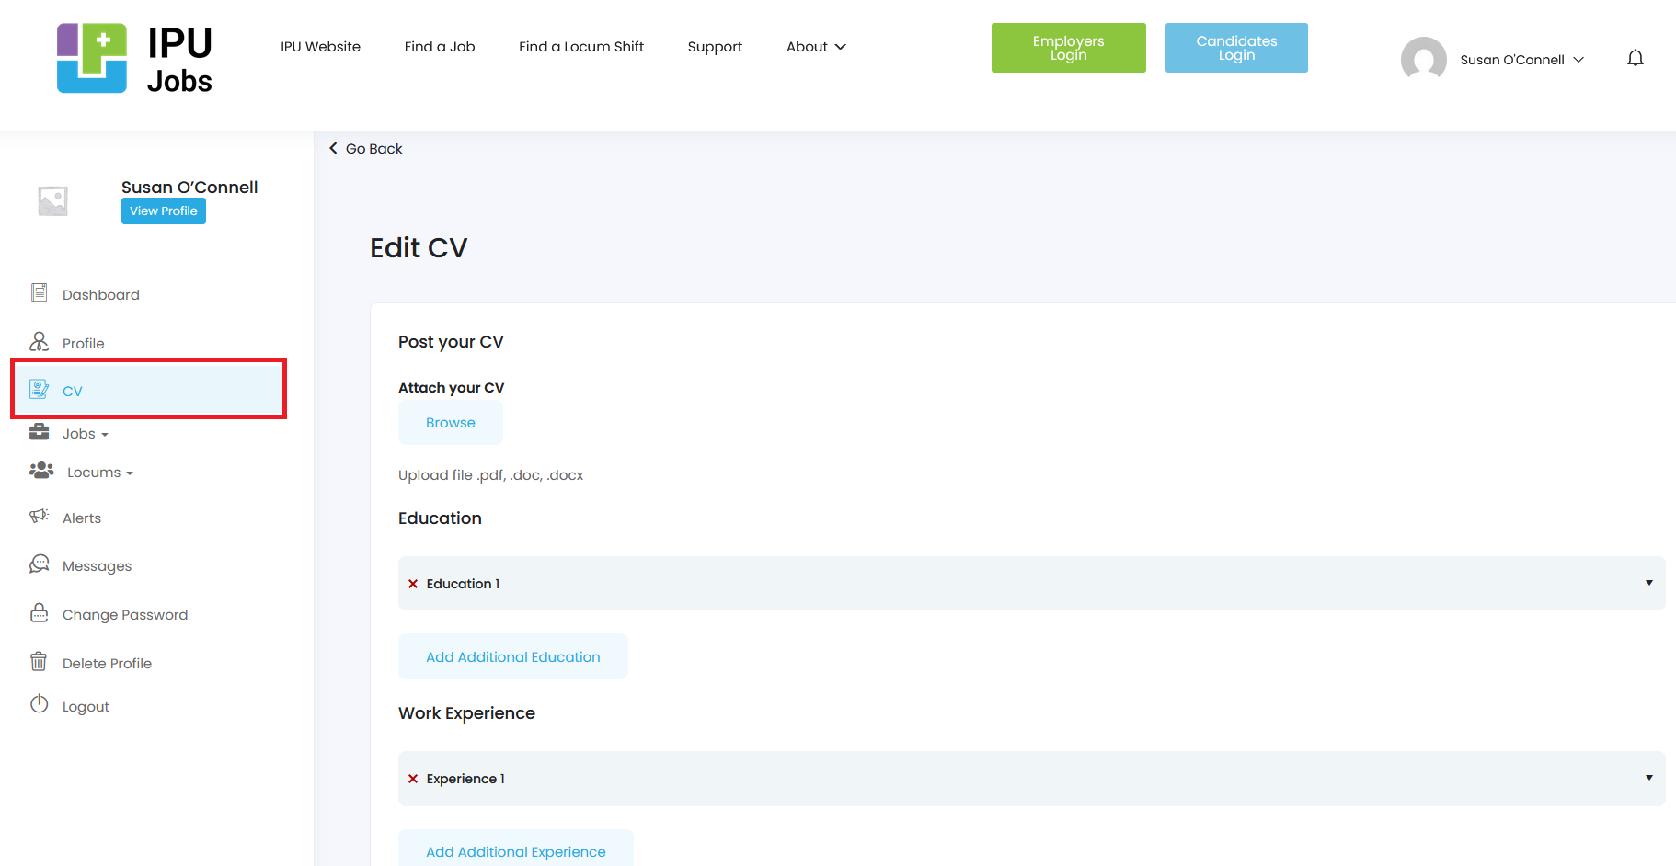Image resolution: width=1676 pixels, height=866 pixels.
Task: Open the Support menu item
Action: (x=715, y=47)
